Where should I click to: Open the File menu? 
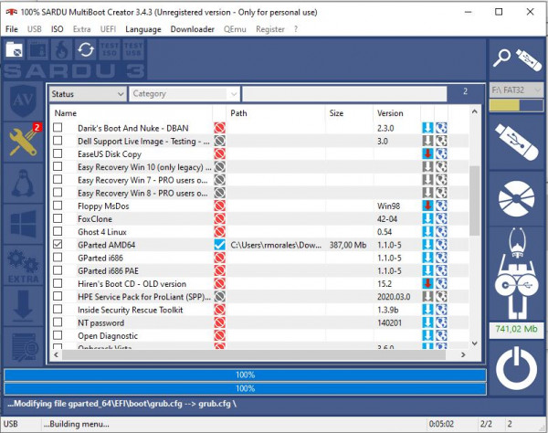click(x=12, y=29)
